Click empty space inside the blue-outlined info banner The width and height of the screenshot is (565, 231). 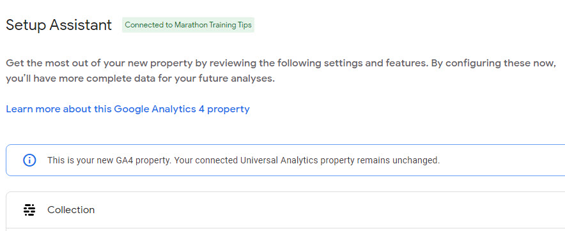pyautogui.click(x=504, y=160)
